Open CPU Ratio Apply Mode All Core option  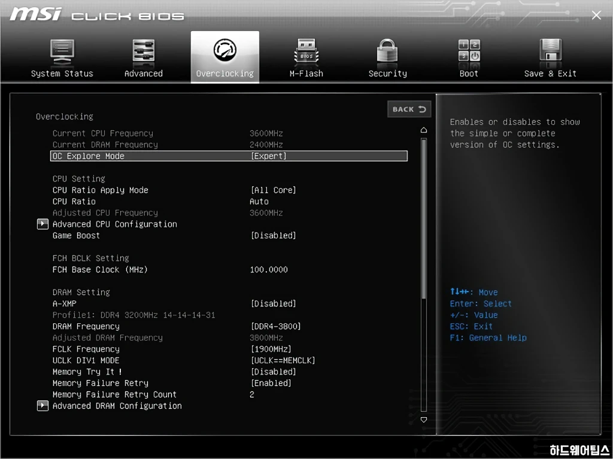[x=273, y=190]
